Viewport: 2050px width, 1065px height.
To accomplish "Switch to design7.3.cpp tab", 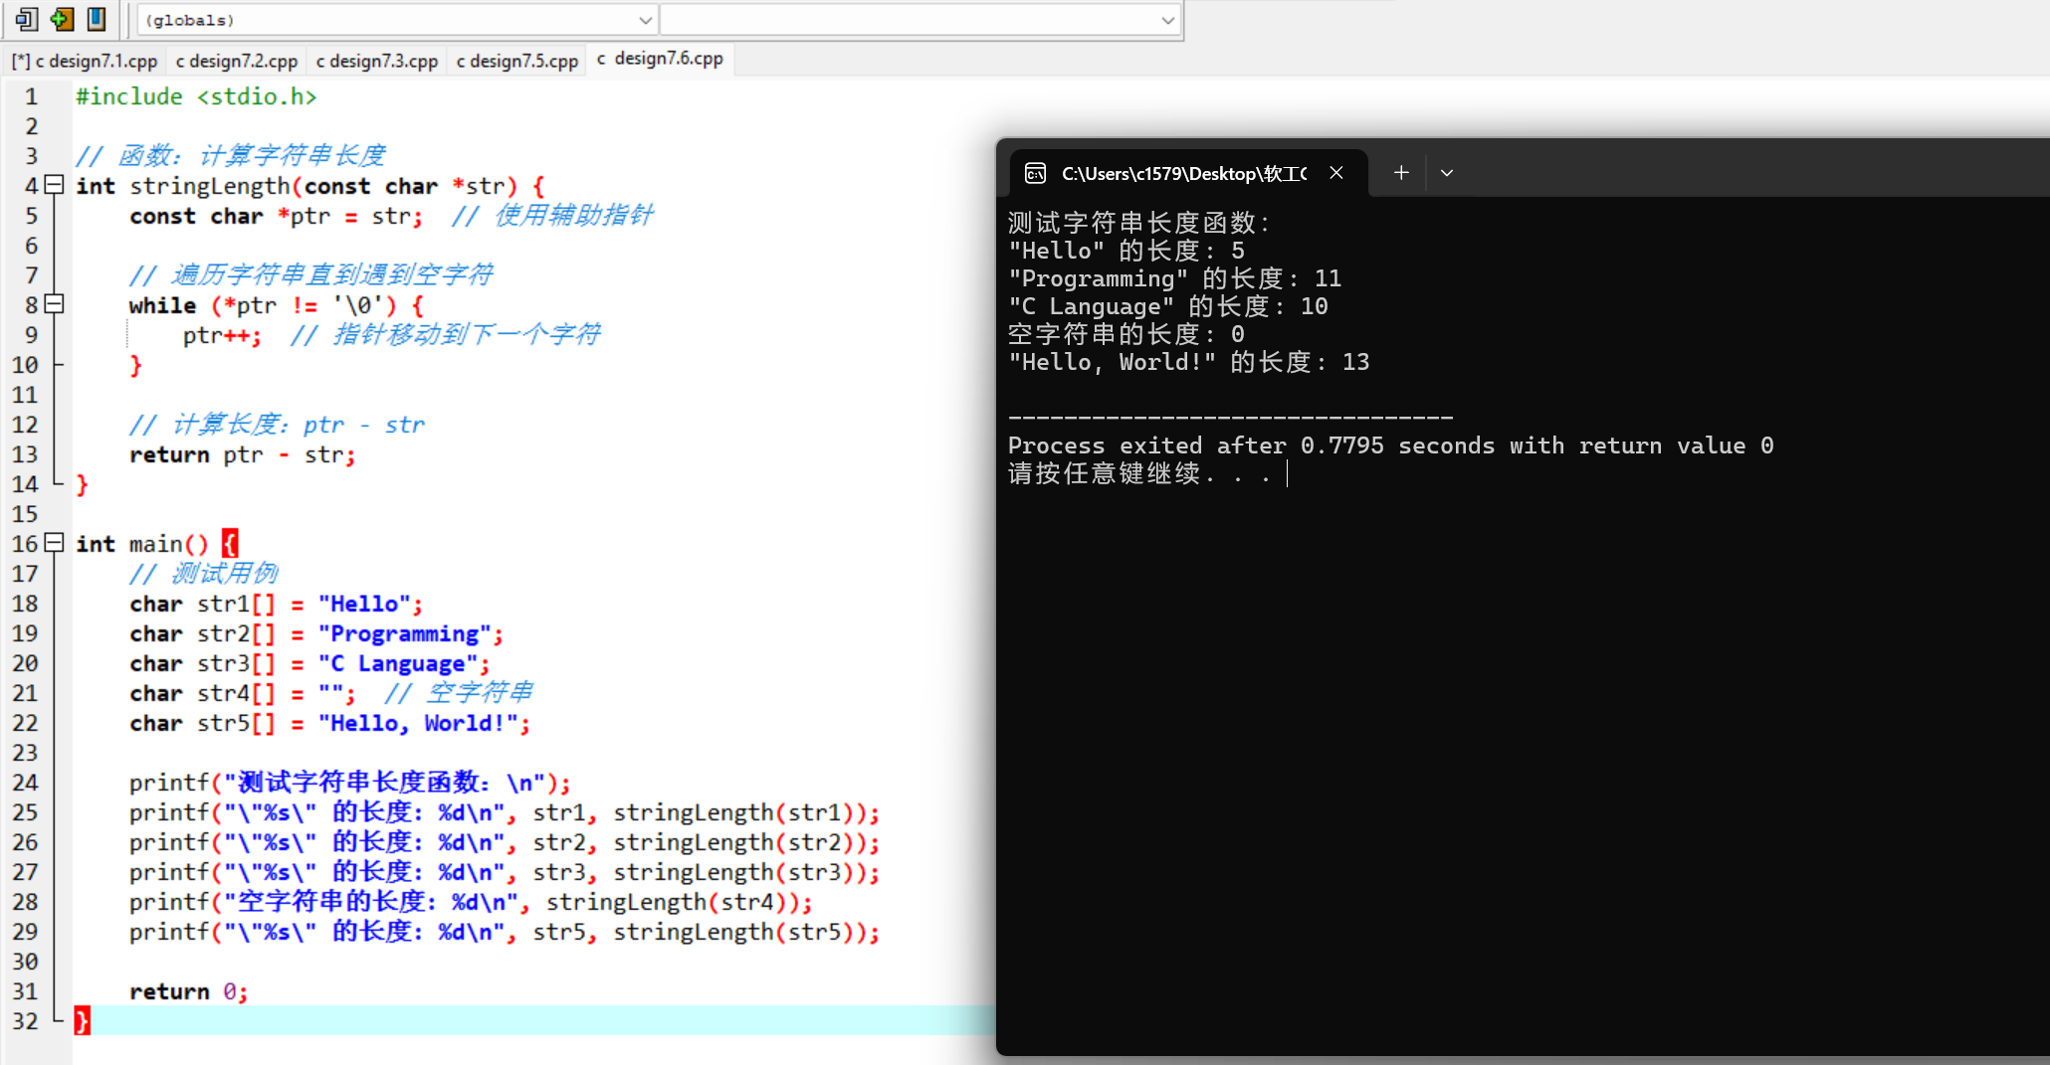I will pos(377,61).
